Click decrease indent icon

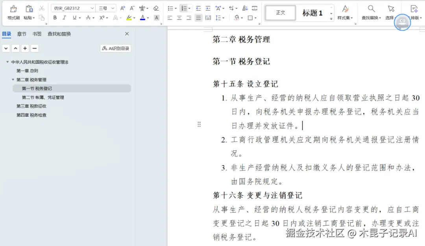coord(198,8)
